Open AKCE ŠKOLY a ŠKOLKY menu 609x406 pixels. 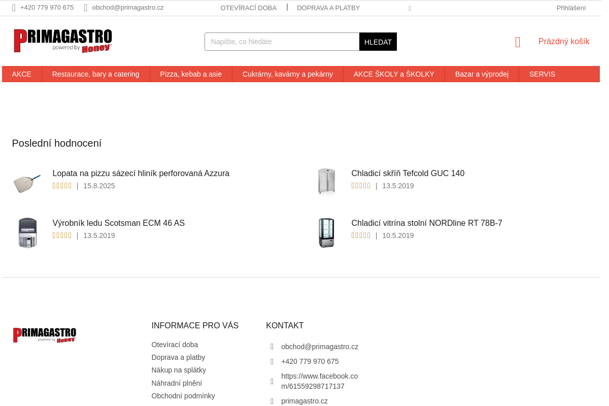(394, 74)
